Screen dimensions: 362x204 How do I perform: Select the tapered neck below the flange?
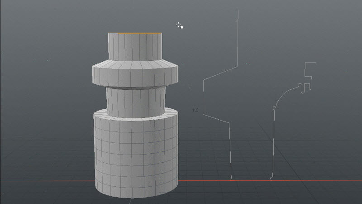point(136,101)
